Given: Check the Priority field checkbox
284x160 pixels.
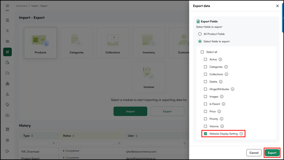Looking at the screenshot, I should point(206,119).
